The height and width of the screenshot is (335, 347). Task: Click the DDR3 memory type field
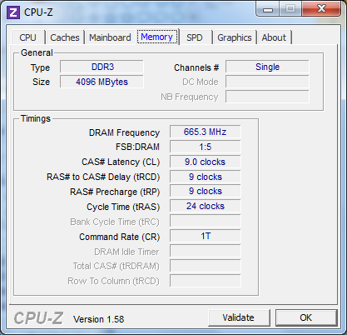(x=102, y=67)
